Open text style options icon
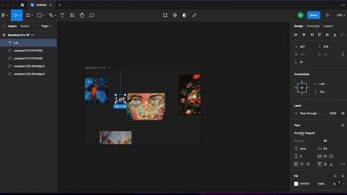The width and height of the screenshot is (347, 195). click(x=343, y=125)
